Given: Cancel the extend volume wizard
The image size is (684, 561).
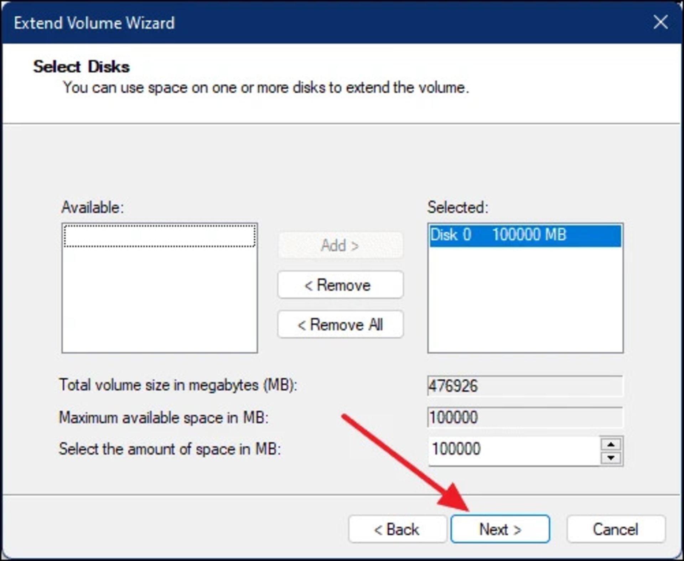Looking at the screenshot, I should 616,529.
